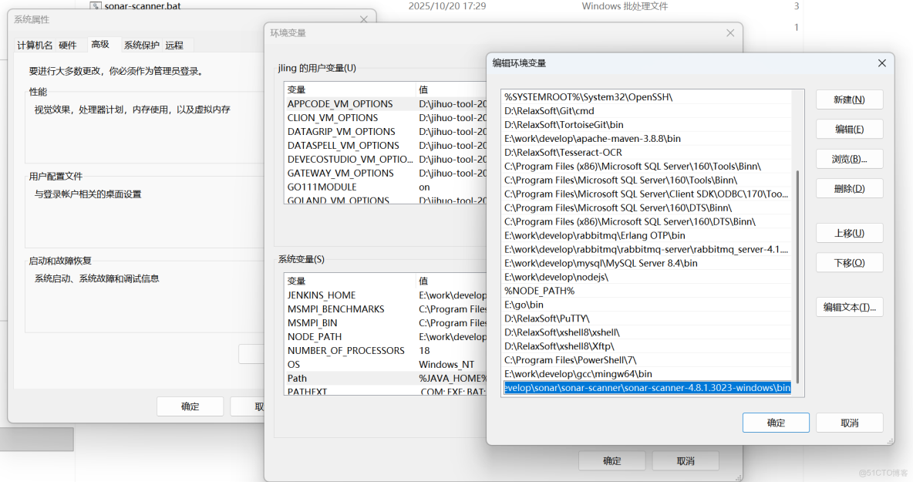Move the selected entry down with 下移
The height and width of the screenshot is (482, 913).
click(849, 262)
